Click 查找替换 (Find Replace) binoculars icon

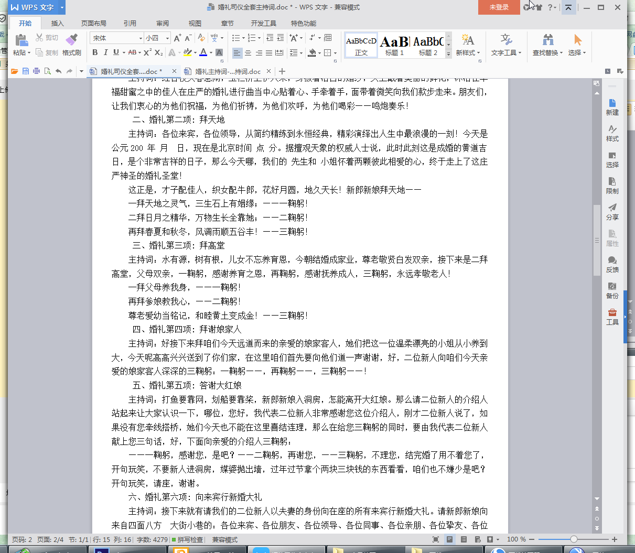tap(548, 40)
